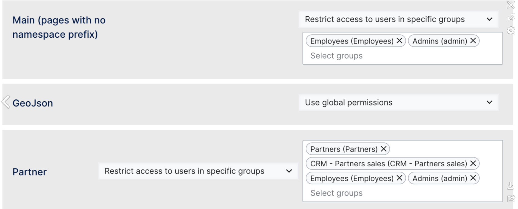
Task: Remove Employees group from Main namespace
Action: [399, 41]
